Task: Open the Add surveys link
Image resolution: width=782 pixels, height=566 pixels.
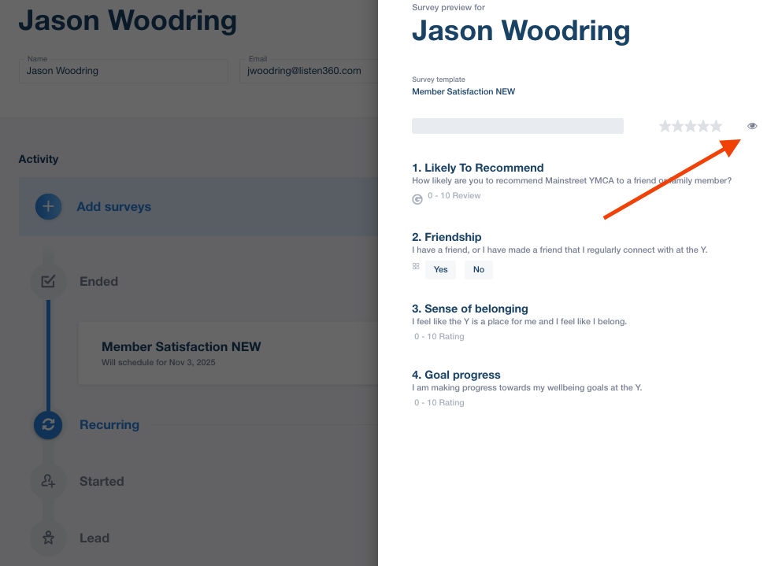Action: pos(113,207)
